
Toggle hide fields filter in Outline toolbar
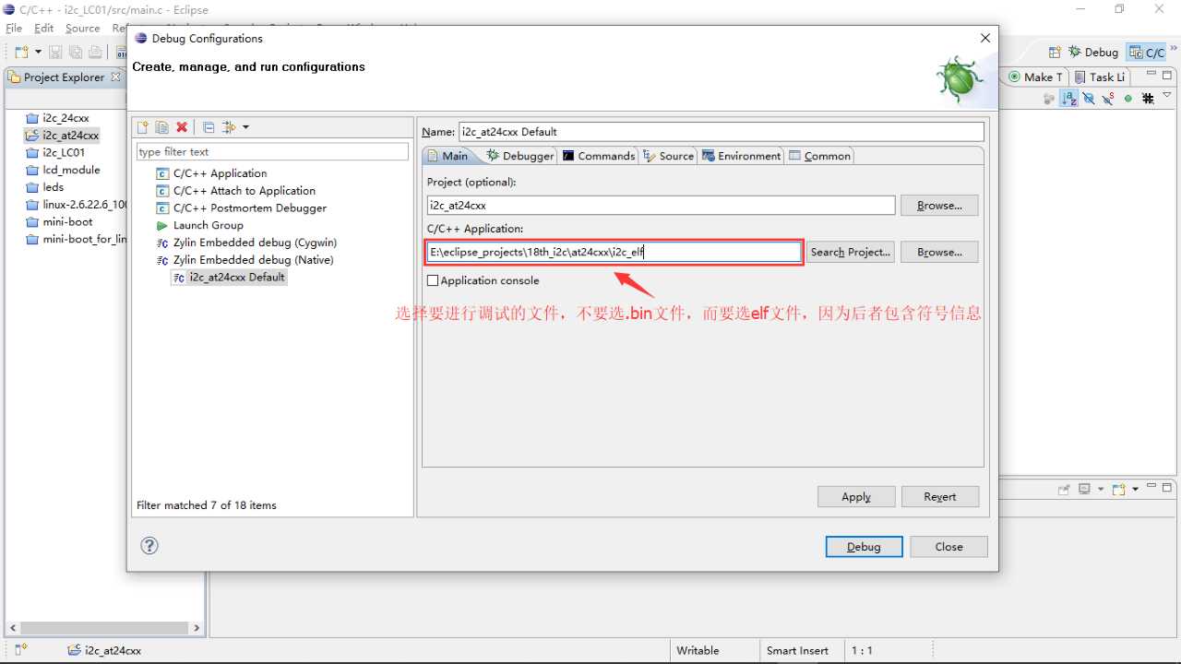click(1089, 98)
